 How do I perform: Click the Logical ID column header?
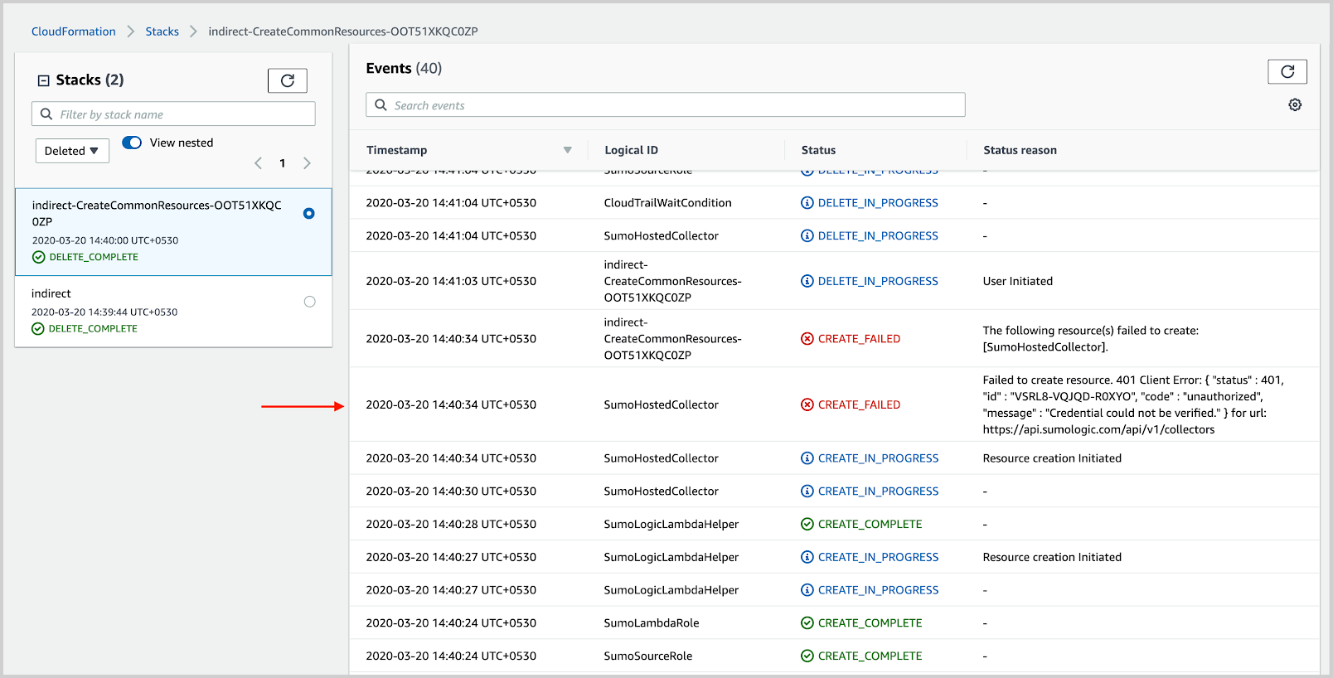coord(631,150)
